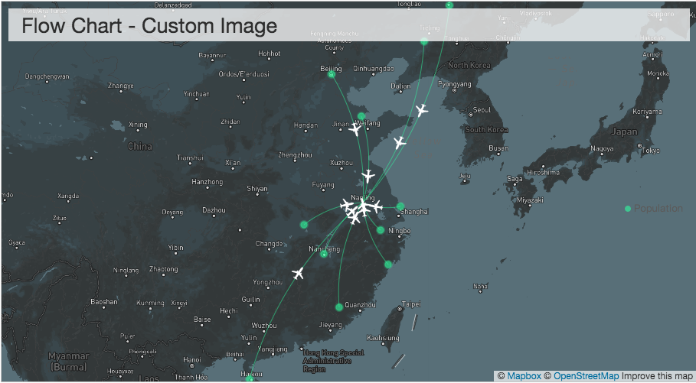Viewport: 696px width, 383px height.
Task: Click the Tokyo city label on map
Action: pos(650,151)
